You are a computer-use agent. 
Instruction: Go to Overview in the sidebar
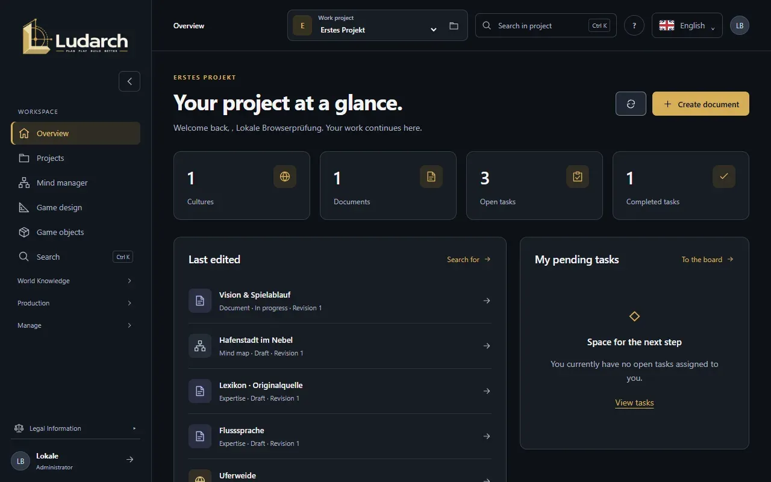pos(75,133)
